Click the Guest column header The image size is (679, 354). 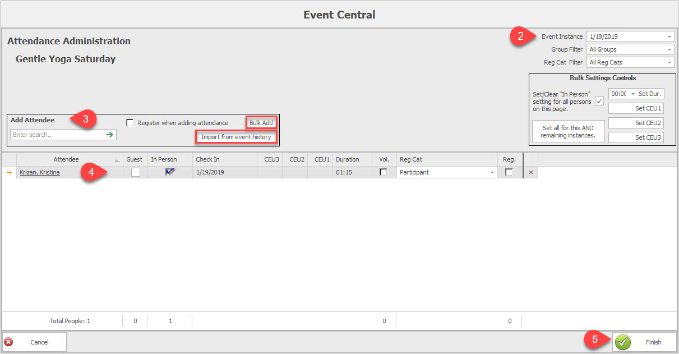point(135,160)
